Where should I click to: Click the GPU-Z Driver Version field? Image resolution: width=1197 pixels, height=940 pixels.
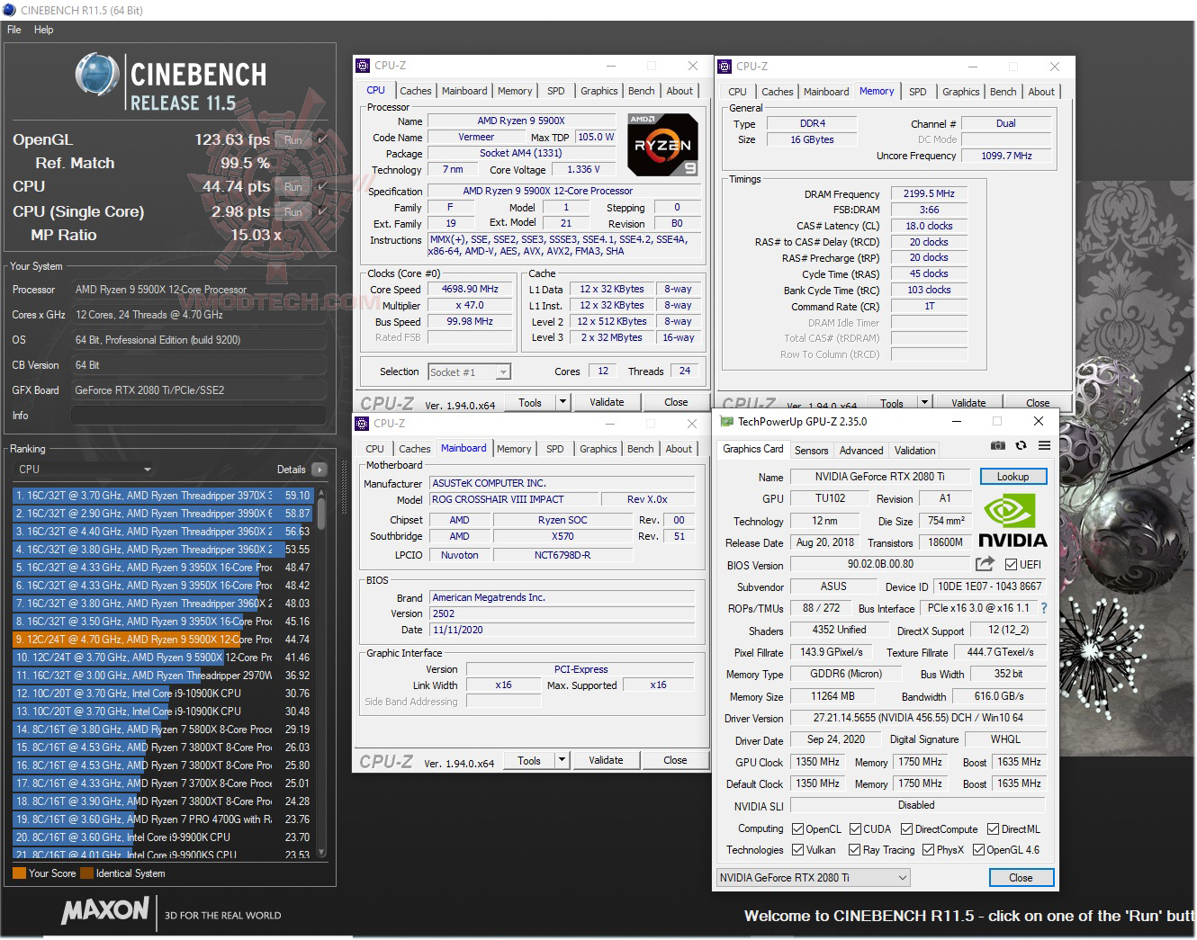tap(918, 718)
